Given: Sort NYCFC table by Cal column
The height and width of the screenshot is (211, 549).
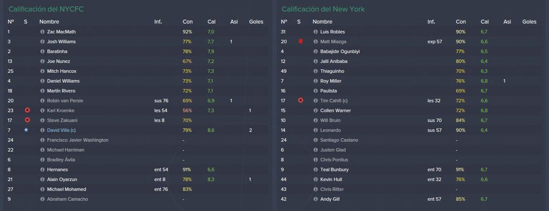Looking at the screenshot, I should 211,22.
